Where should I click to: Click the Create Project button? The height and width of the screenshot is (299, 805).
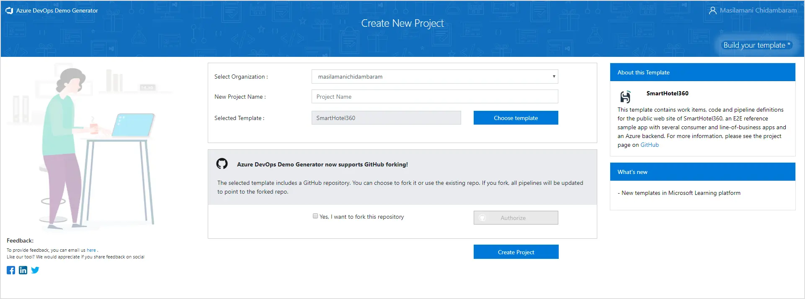coord(516,252)
